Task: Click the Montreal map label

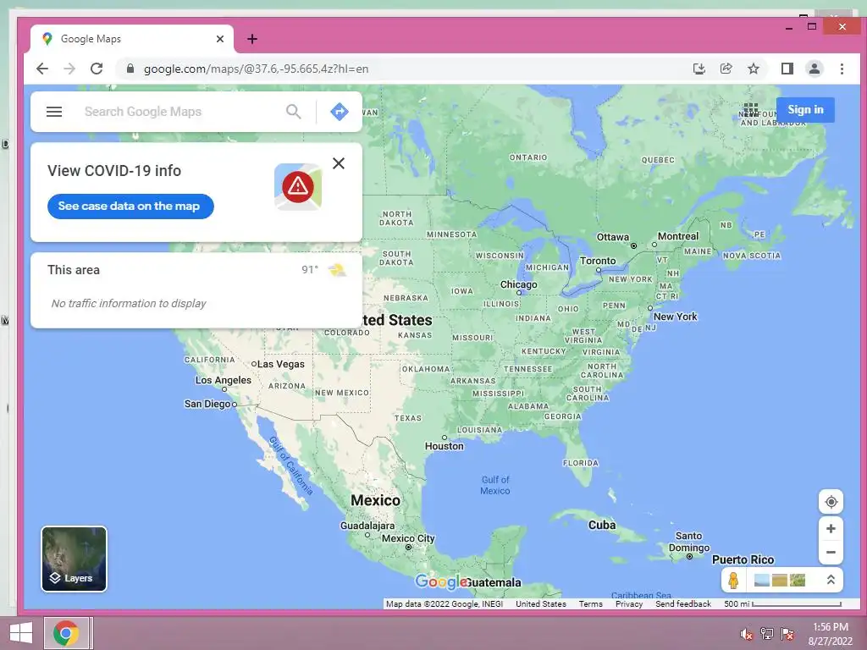Action: (x=678, y=237)
